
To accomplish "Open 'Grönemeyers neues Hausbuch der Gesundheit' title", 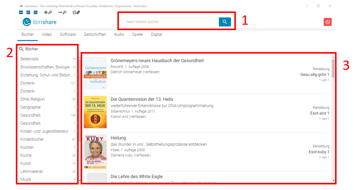I will click(x=157, y=60).
